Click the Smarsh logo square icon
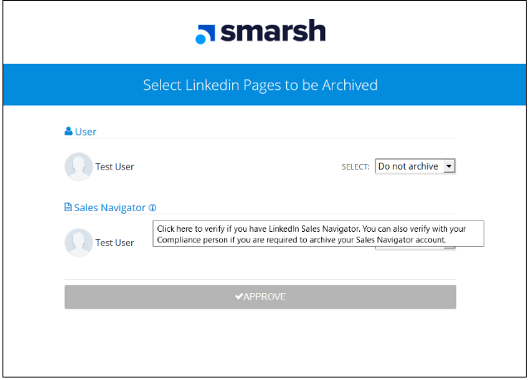Image resolution: width=530 pixels, height=380 pixels. (x=201, y=38)
